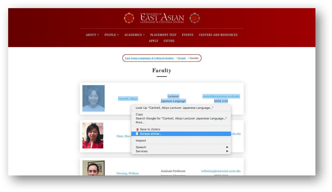Email cantrell@eastasian.ucsb.edu link
The width and height of the screenshot is (332, 192).
[221, 96]
